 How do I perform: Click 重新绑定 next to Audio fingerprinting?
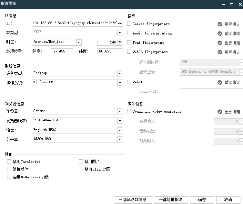point(232,33)
